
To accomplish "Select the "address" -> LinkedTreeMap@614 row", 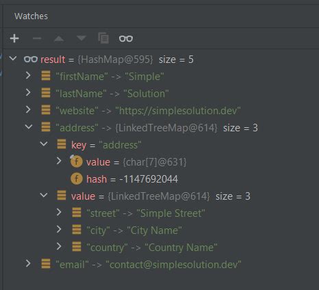I will point(161,128).
